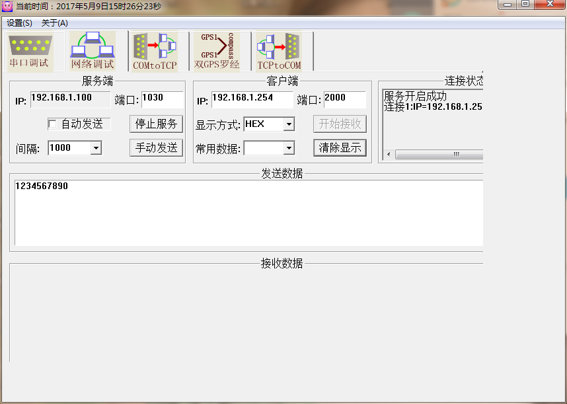Click the server 端口 port field
The height and width of the screenshot is (404, 567).
pos(162,99)
